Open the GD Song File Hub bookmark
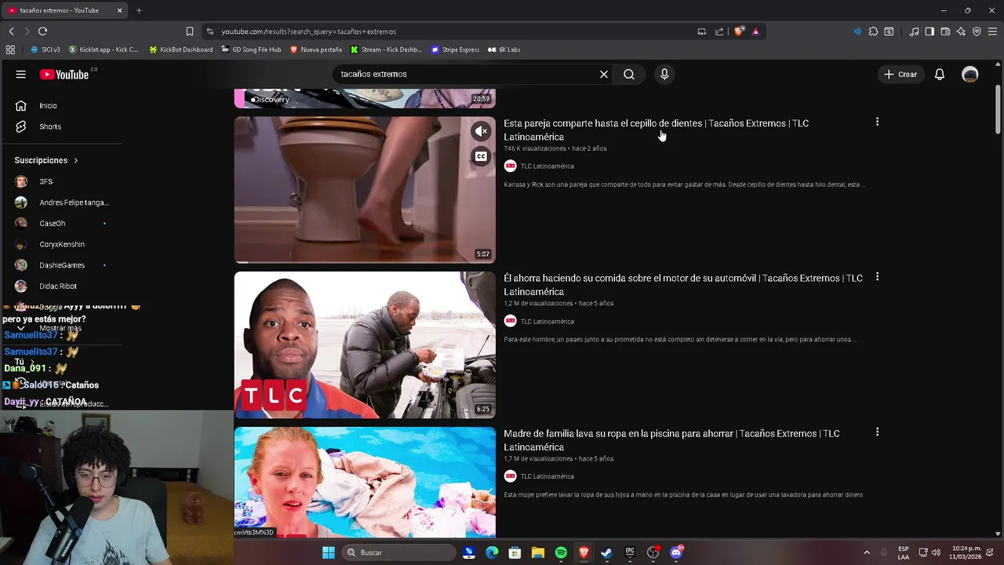 point(251,49)
